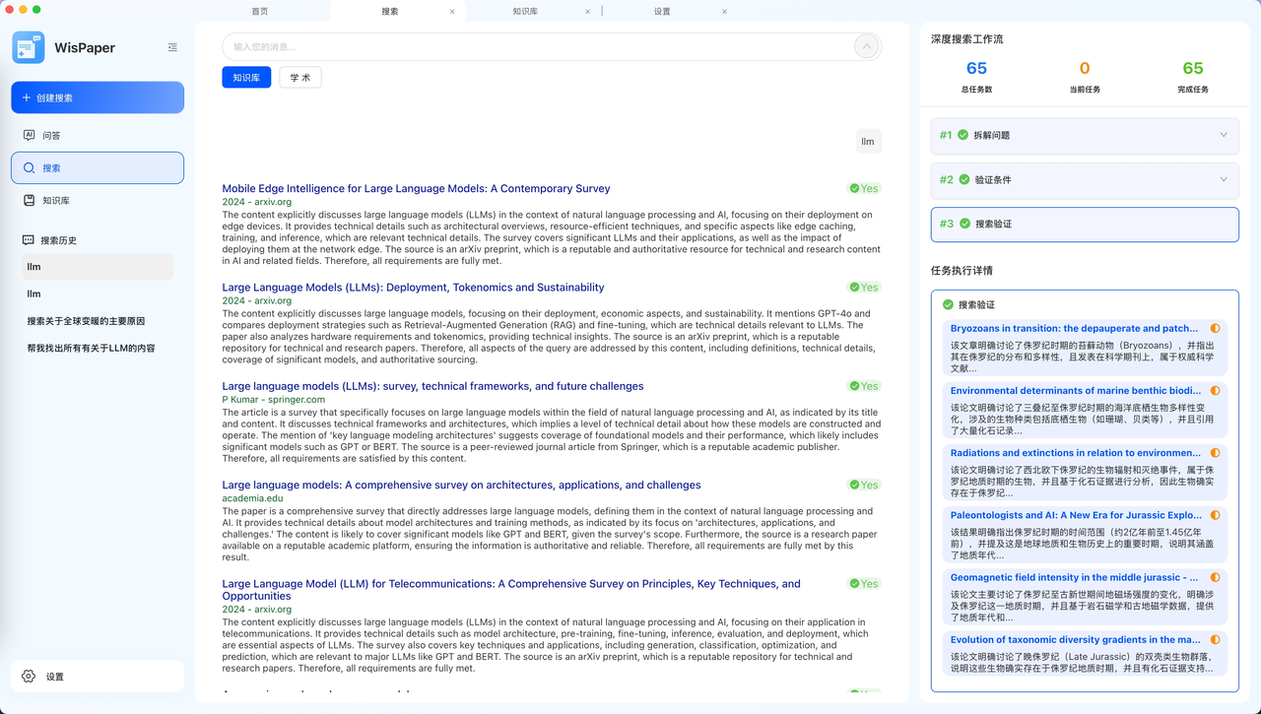Click the 搜索历史 chat icon
The image size is (1261, 714).
pos(29,240)
